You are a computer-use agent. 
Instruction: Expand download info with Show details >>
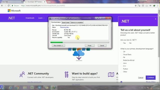click(58, 45)
